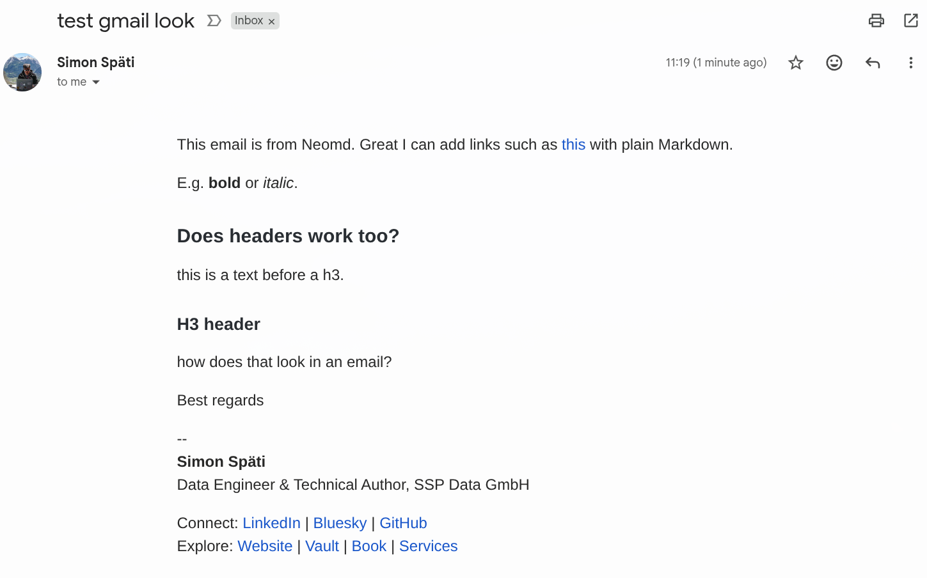Image resolution: width=927 pixels, height=578 pixels.
Task: Open email in a new window
Action: [910, 20]
